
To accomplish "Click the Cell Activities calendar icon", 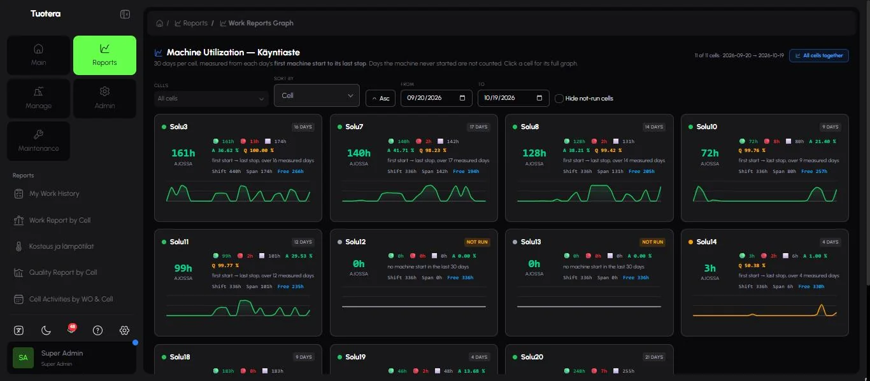I will pos(18,299).
